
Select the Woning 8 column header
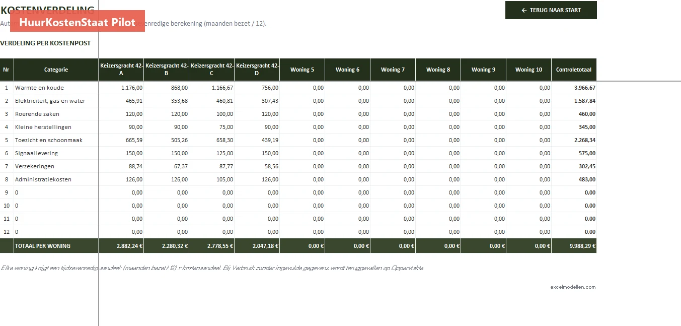[x=438, y=70]
